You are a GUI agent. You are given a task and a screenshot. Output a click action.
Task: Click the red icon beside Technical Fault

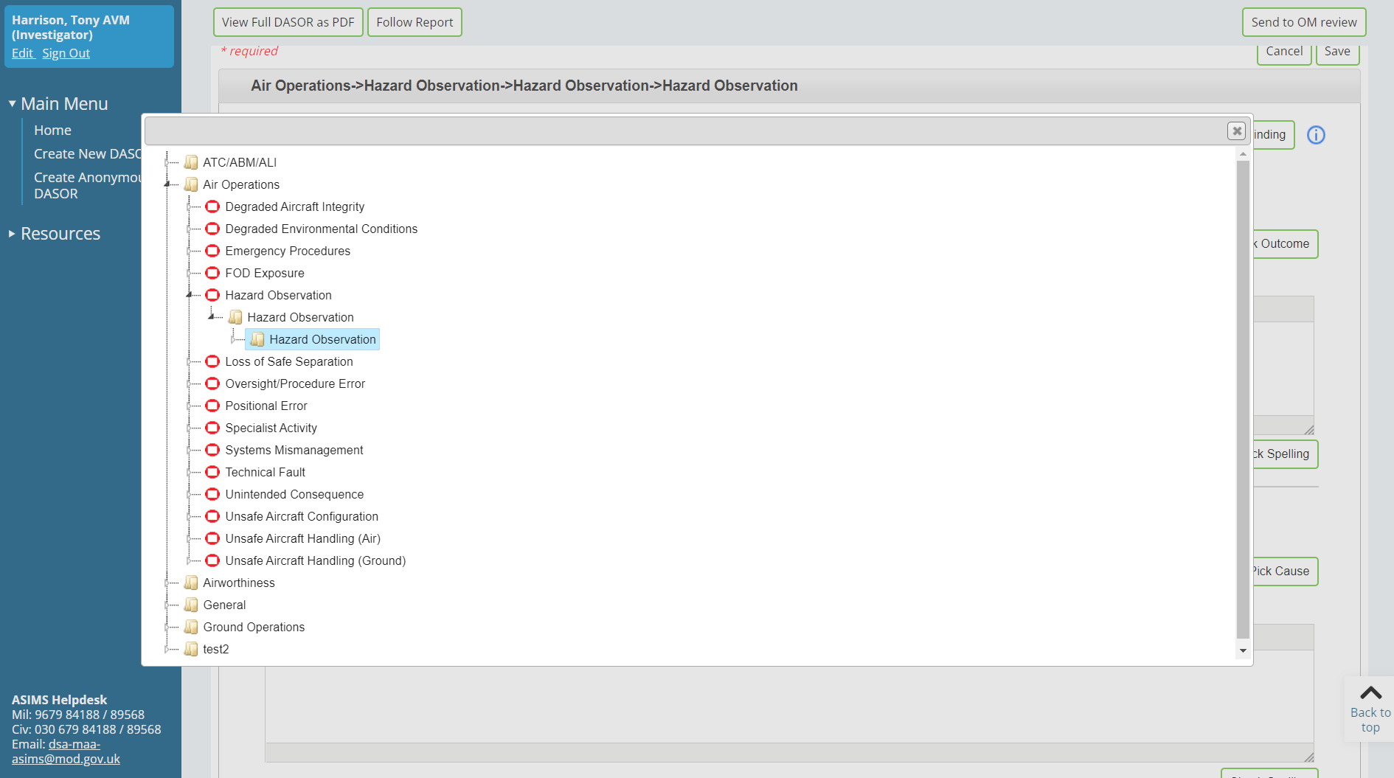[x=212, y=472]
